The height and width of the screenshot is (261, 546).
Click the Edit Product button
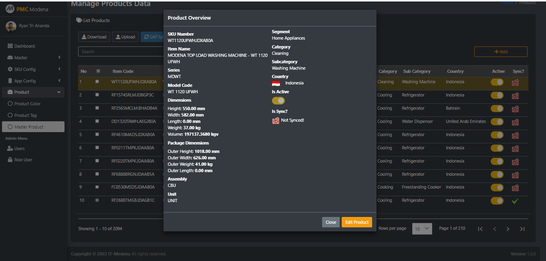(x=357, y=222)
